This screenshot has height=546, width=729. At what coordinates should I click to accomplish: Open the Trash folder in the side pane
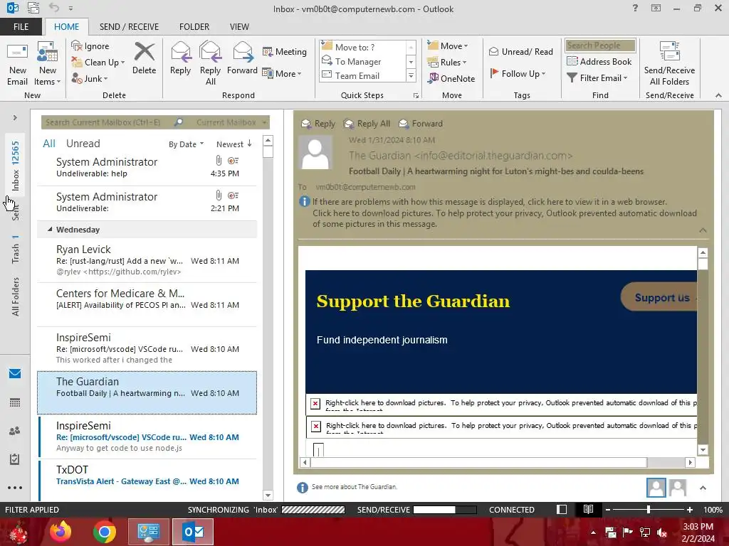click(16, 250)
